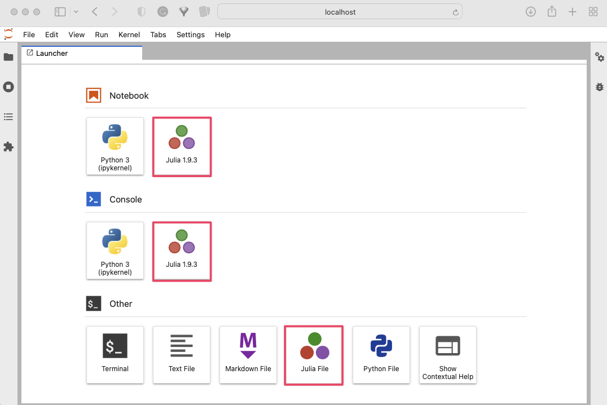Image resolution: width=607 pixels, height=405 pixels.
Task: Open the Property Inspector gears icon
Action: [599, 57]
